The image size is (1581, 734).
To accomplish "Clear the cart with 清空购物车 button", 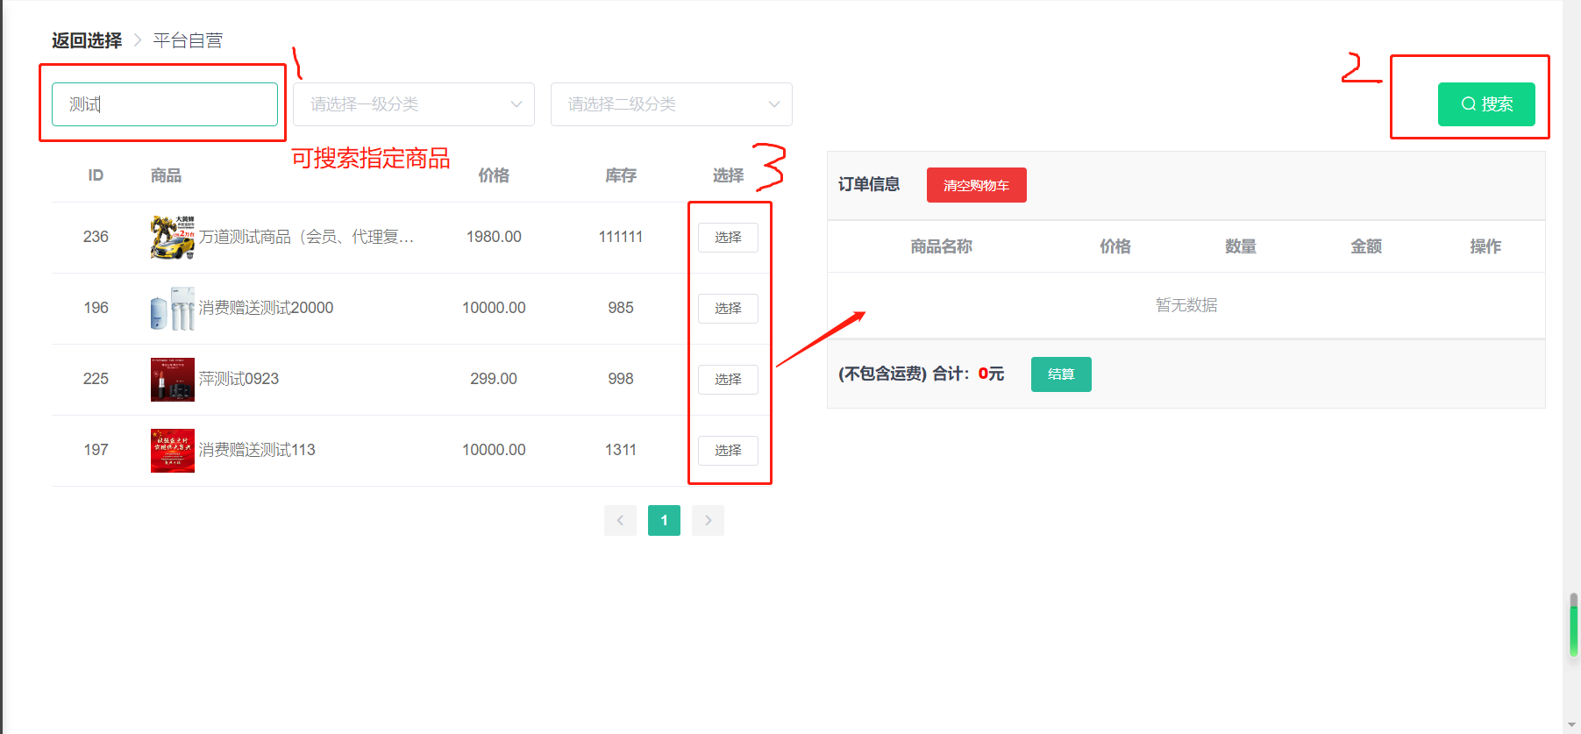I will (x=976, y=185).
